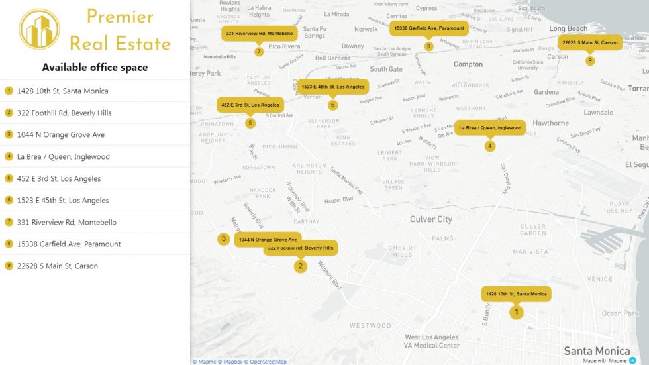Select map marker 2 for Beverly Hills
The width and height of the screenshot is (649, 365).
click(301, 266)
